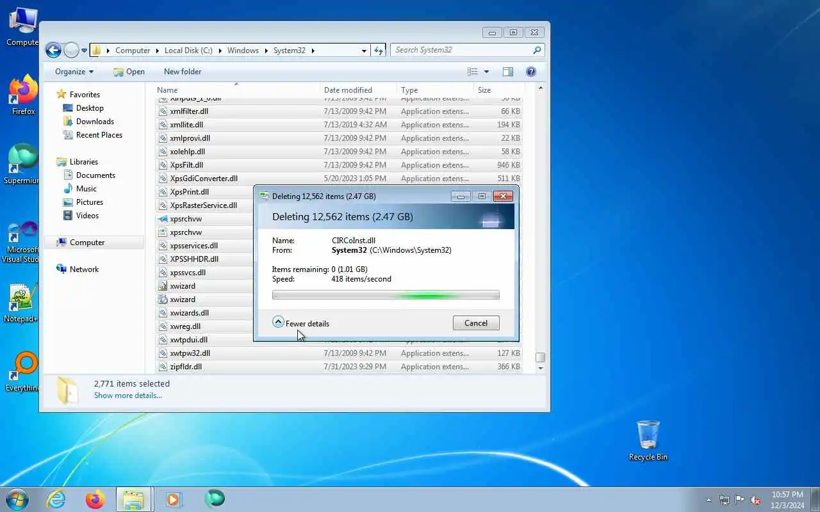Image resolution: width=820 pixels, height=512 pixels.
Task: Click New folder in the toolbar
Action: coord(183,72)
